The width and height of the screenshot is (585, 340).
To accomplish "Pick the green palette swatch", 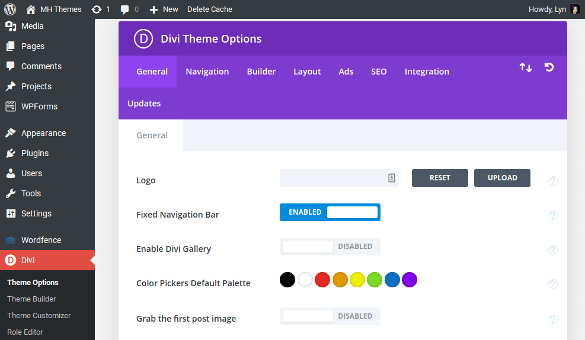I will (375, 280).
